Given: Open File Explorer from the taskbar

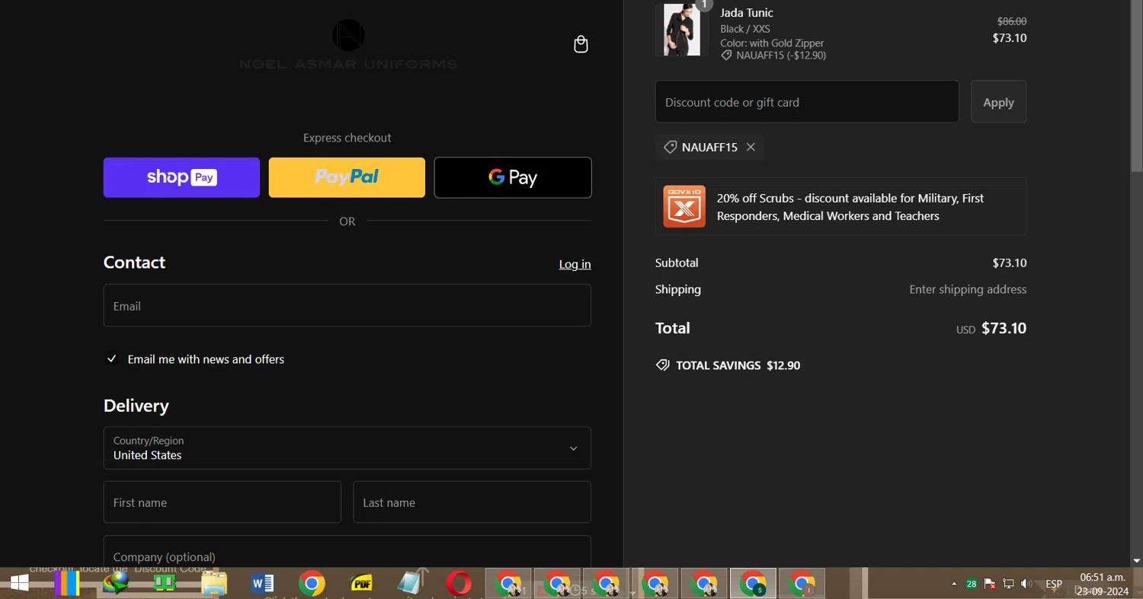Looking at the screenshot, I should 214,584.
